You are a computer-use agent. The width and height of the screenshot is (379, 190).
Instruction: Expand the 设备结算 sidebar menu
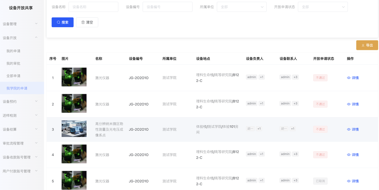(22, 129)
